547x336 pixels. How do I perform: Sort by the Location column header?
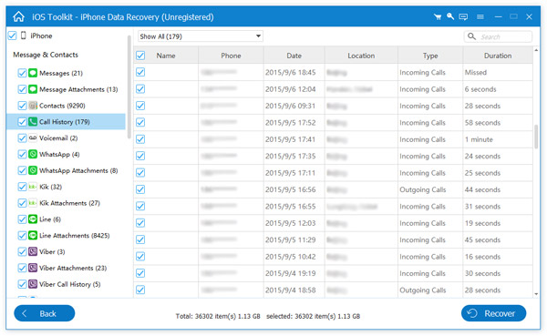(361, 56)
